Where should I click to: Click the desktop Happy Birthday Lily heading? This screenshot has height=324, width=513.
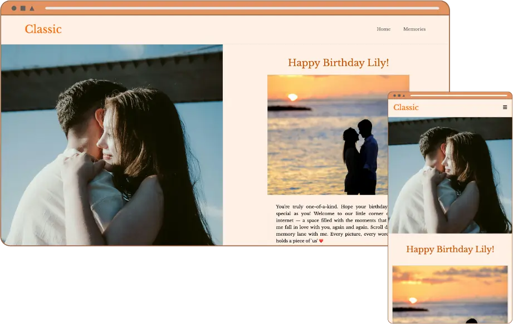338,63
